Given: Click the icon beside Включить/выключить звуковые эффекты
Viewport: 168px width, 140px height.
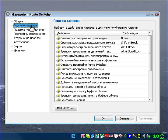Looking at the screenshot, I should tap(58, 60).
